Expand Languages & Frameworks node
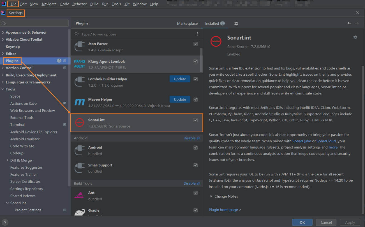 pos(3,82)
